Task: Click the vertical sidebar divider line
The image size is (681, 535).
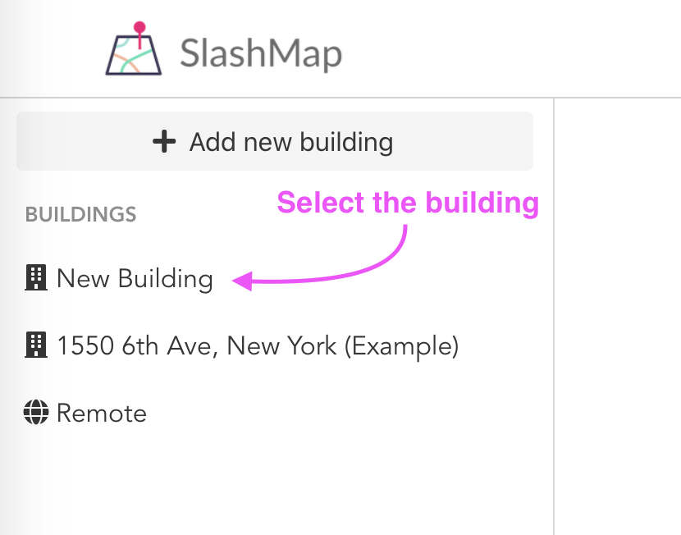Action: (554, 316)
